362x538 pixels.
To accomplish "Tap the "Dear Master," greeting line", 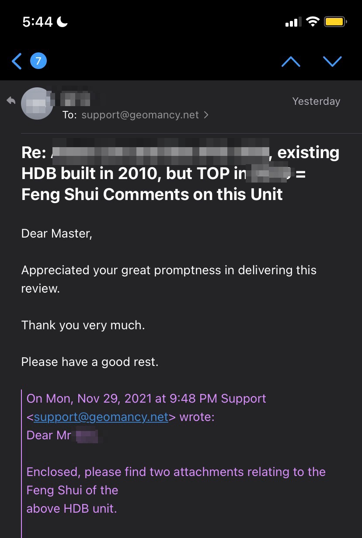I will tap(57, 233).
